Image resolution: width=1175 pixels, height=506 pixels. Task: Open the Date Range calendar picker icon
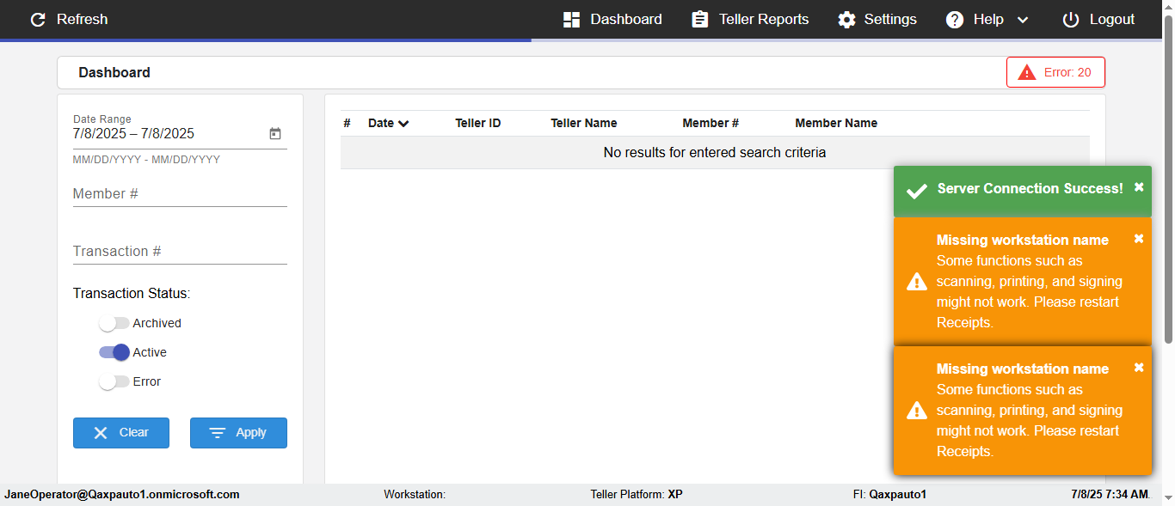tap(275, 134)
